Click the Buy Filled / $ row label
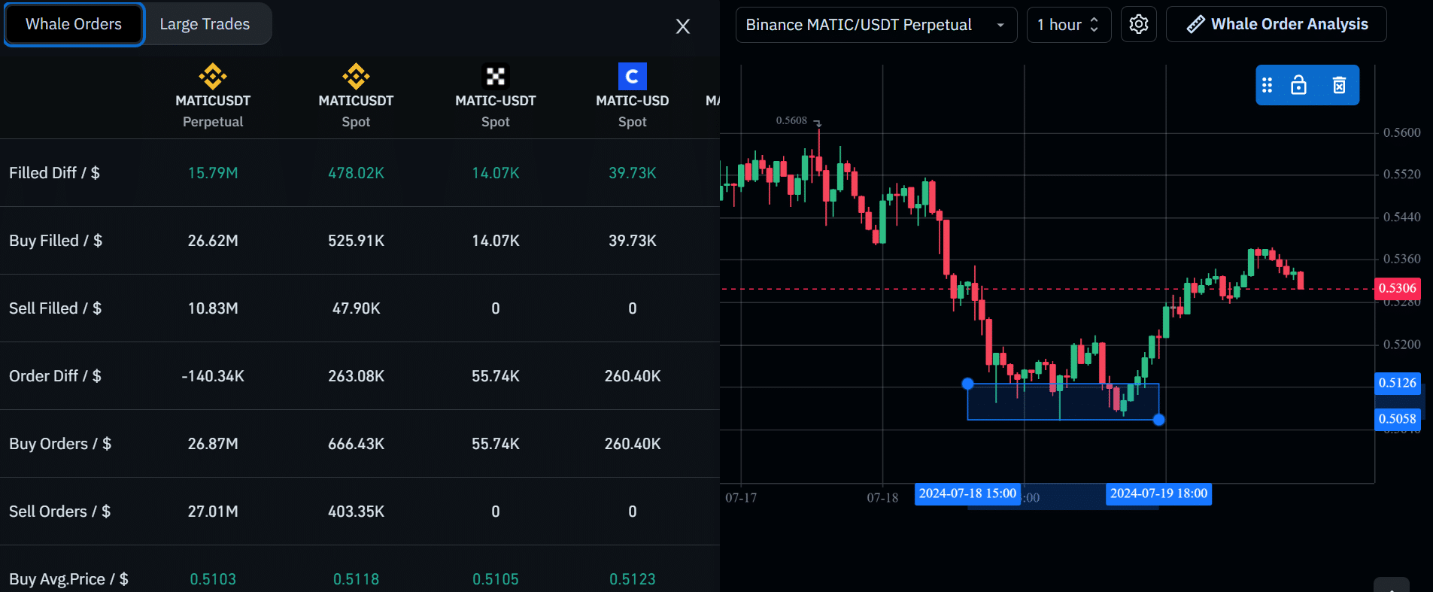The image size is (1433, 592). pos(56,241)
